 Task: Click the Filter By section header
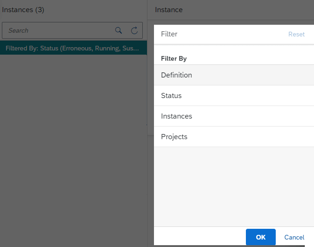[174, 58]
